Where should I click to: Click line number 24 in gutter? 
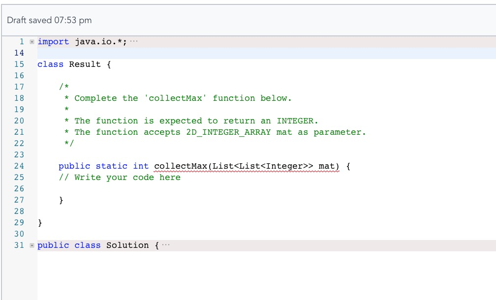(19, 166)
